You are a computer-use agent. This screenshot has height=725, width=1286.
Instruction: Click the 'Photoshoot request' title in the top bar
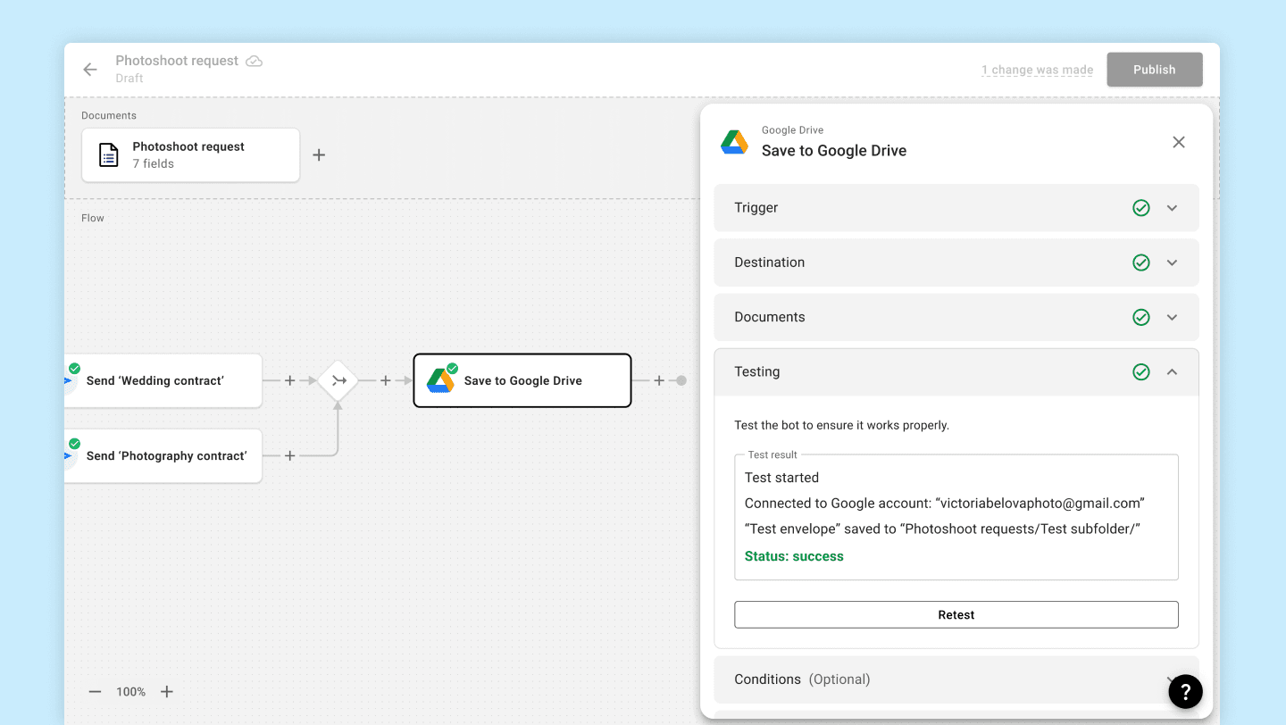pyautogui.click(x=177, y=61)
